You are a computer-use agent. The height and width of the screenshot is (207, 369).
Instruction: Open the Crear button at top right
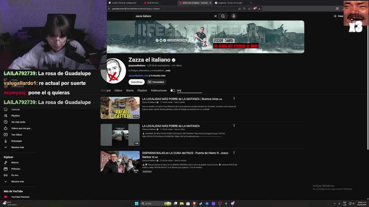pyautogui.click(x=339, y=16)
